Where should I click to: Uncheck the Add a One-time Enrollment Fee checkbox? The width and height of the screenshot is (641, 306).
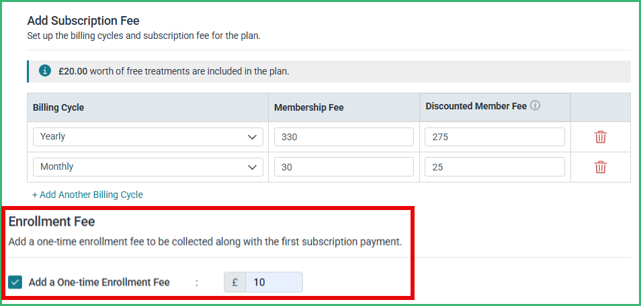(15, 282)
